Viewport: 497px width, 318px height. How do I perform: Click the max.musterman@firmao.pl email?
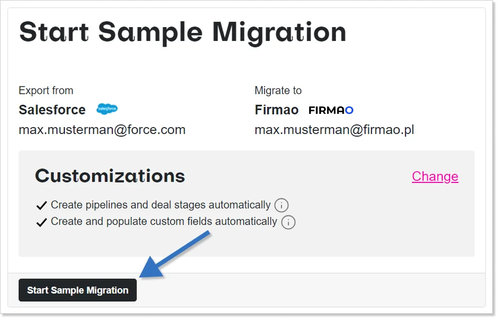(334, 129)
